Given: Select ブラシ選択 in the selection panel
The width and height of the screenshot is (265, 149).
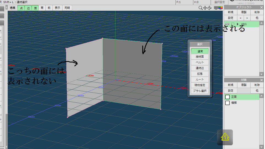Looking at the screenshot, I should [x=200, y=91].
